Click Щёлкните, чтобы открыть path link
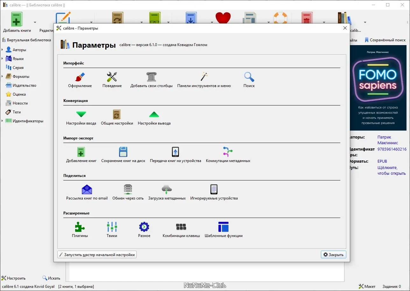 tap(392, 171)
